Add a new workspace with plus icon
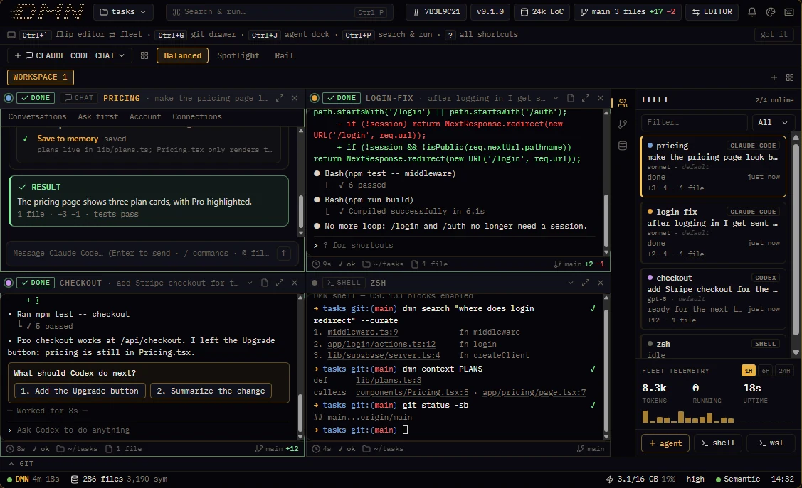The width and height of the screenshot is (802, 488). pos(774,77)
